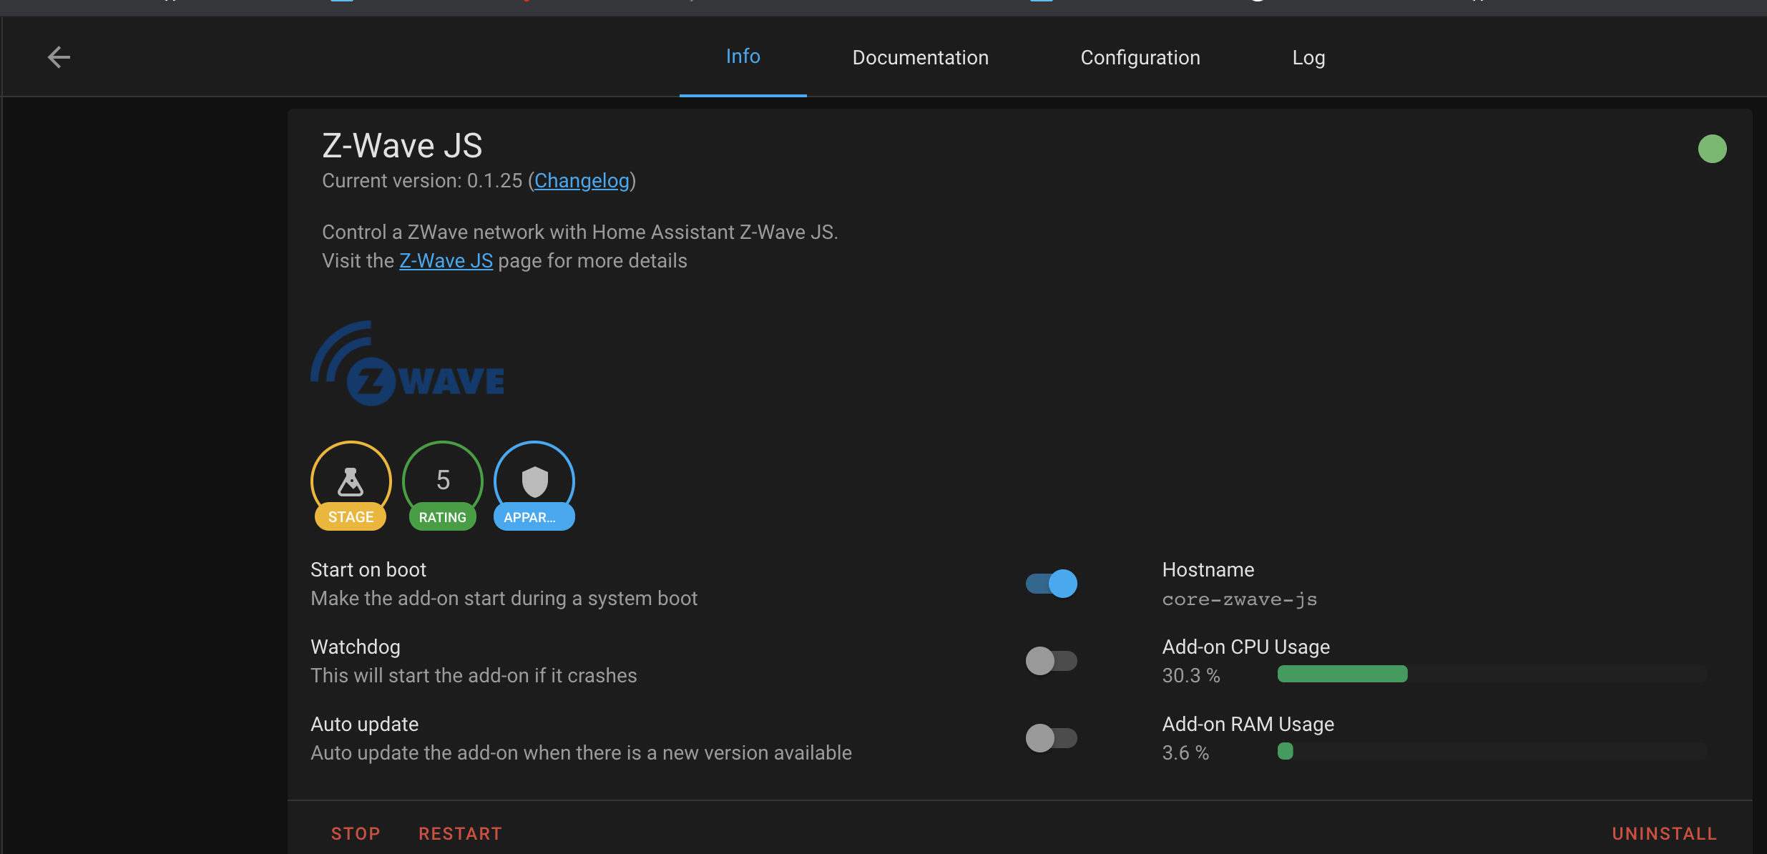Select the Log tab
This screenshot has width=1767, height=854.
[x=1308, y=57]
